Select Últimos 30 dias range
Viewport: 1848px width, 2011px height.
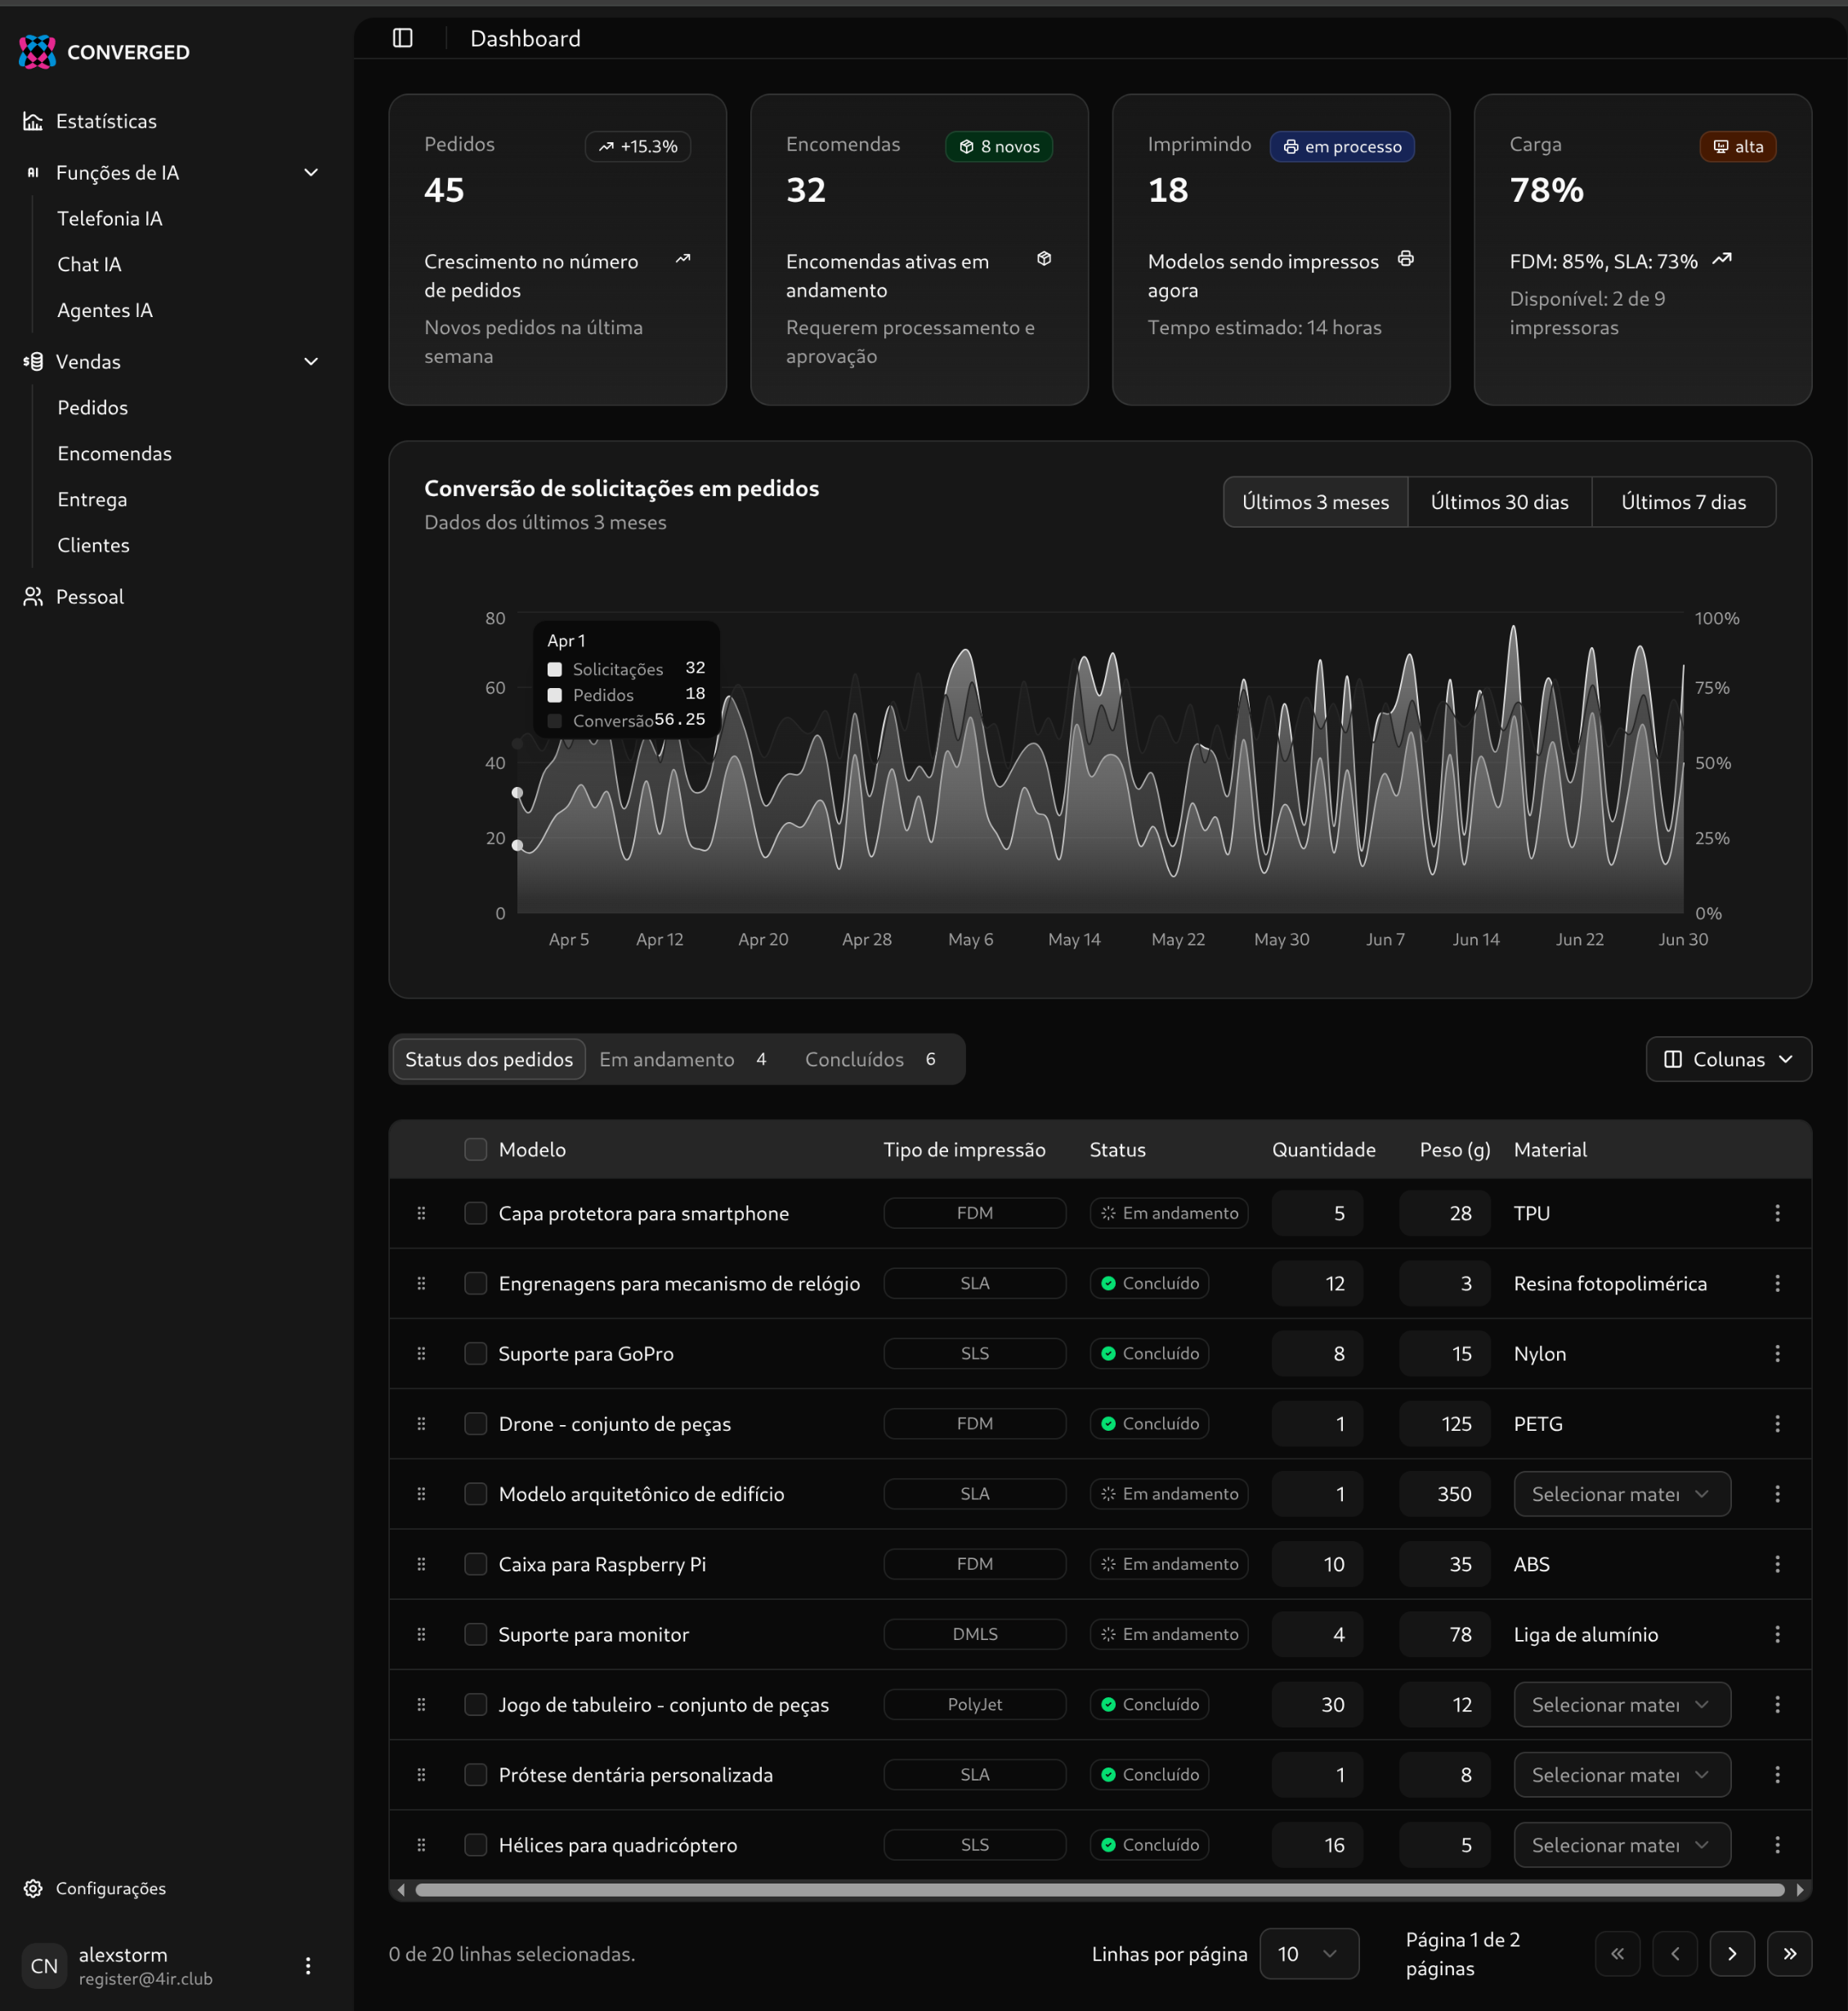click(1498, 502)
